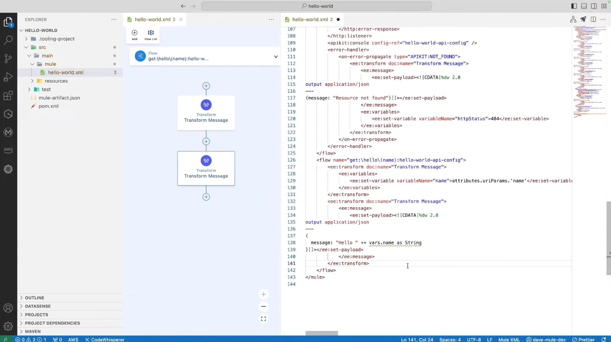The width and height of the screenshot is (611, 342).
Task: Open the AWS toolkit panel
Action: point(8,150)
